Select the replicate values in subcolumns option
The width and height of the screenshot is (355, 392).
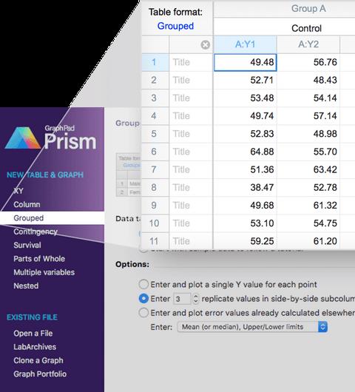coord(143,299)
